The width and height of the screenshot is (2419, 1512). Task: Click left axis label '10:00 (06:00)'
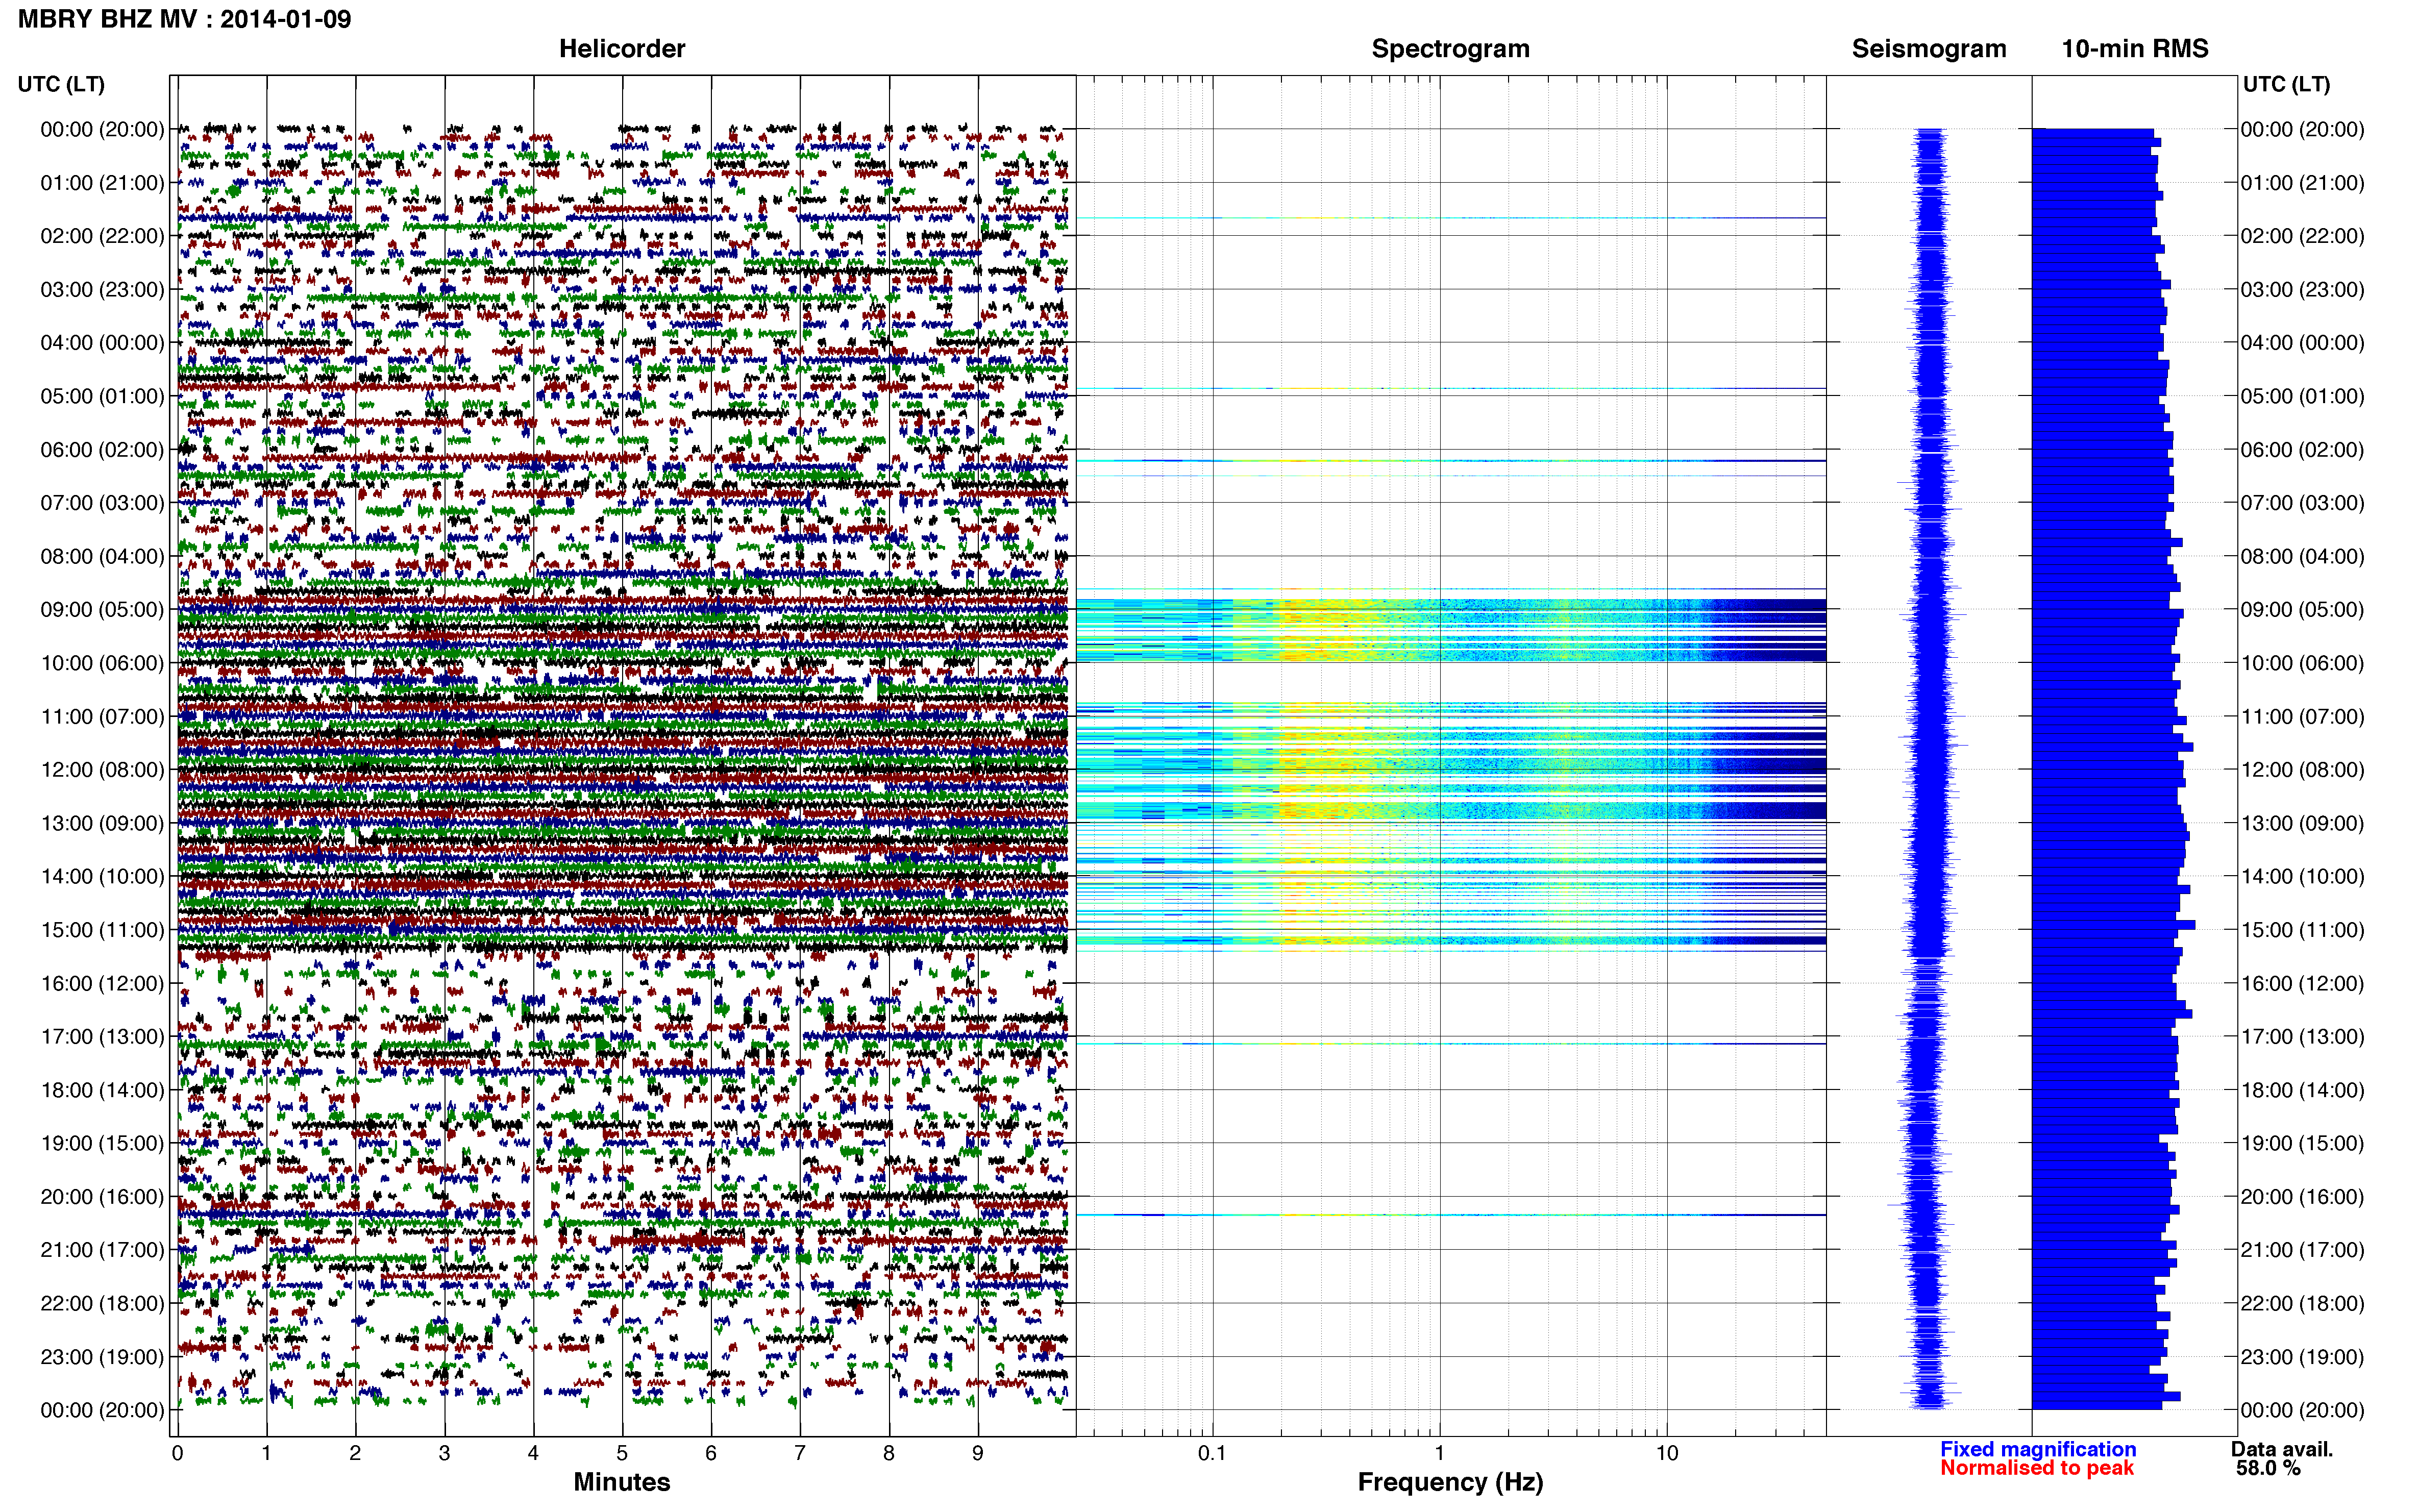point(102,663)
